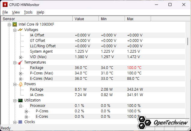Click the Voltages lightning icon

tap(20, 30)
